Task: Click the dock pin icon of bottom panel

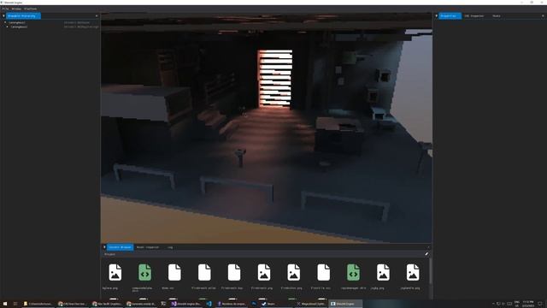Action: pos(104,247)
